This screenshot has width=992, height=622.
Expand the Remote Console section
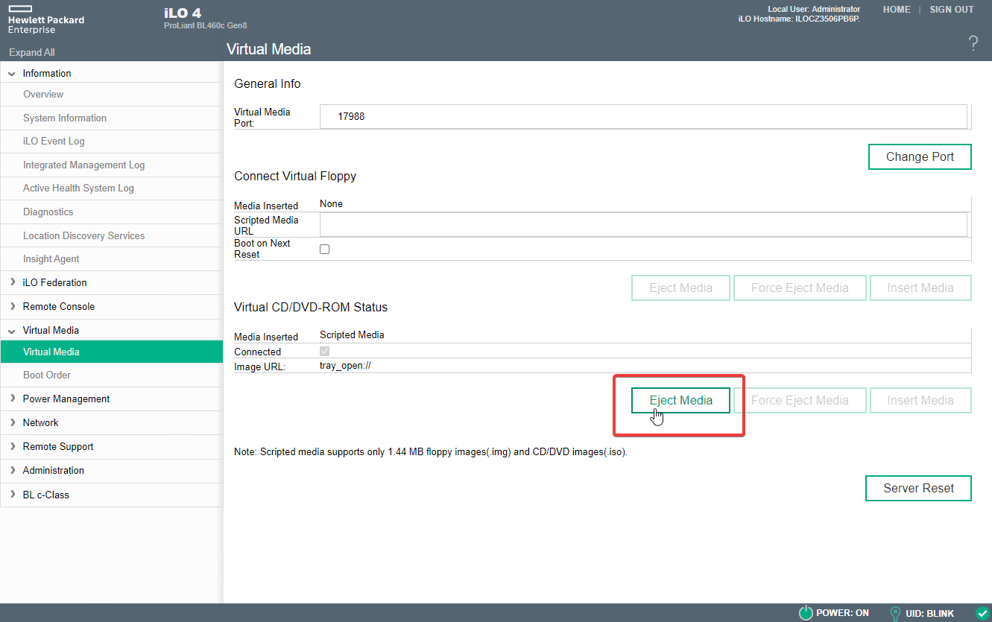tap(12, 306)
